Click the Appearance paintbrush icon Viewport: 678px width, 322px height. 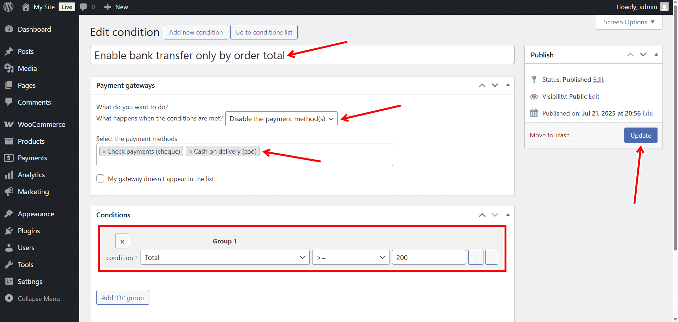point(9,214)
